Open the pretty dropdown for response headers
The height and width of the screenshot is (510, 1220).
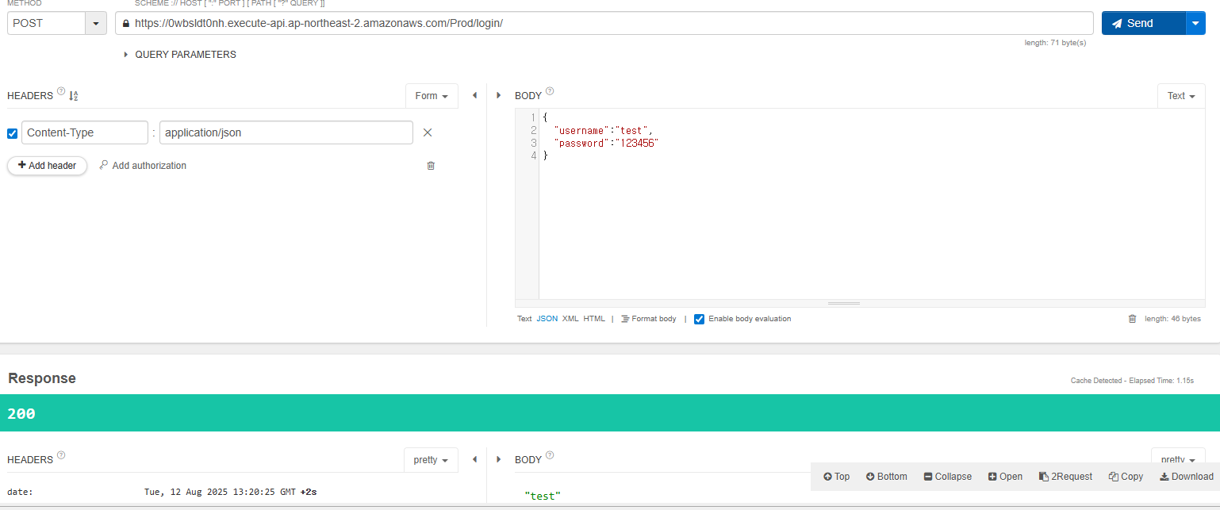(432, 460)
